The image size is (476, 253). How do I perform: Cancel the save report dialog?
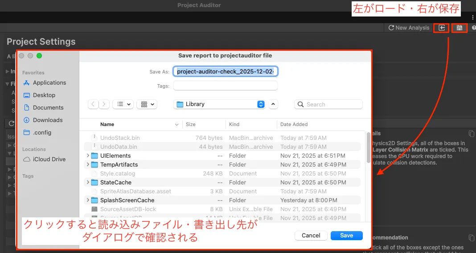(x=311, y=236)
